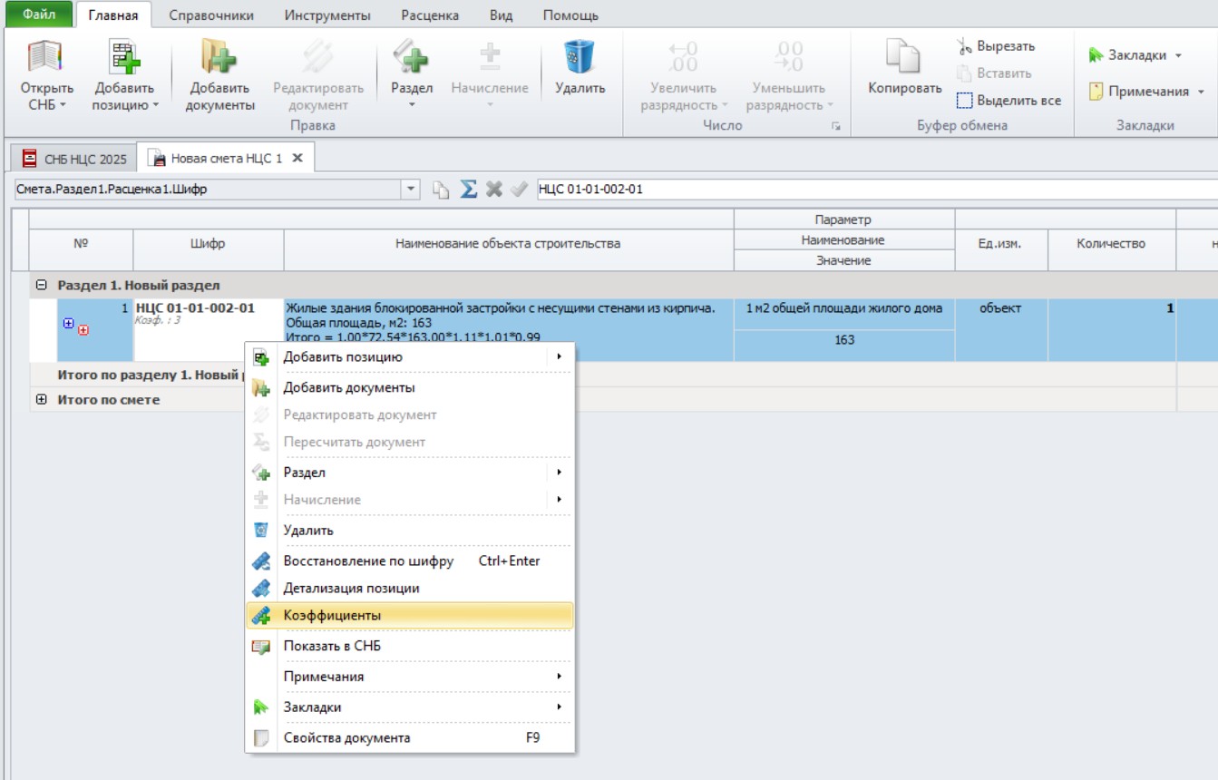Viewport: 1218px width, 780px height.
Task: Click the Выделить все selection icon
Action: [965, 101]
